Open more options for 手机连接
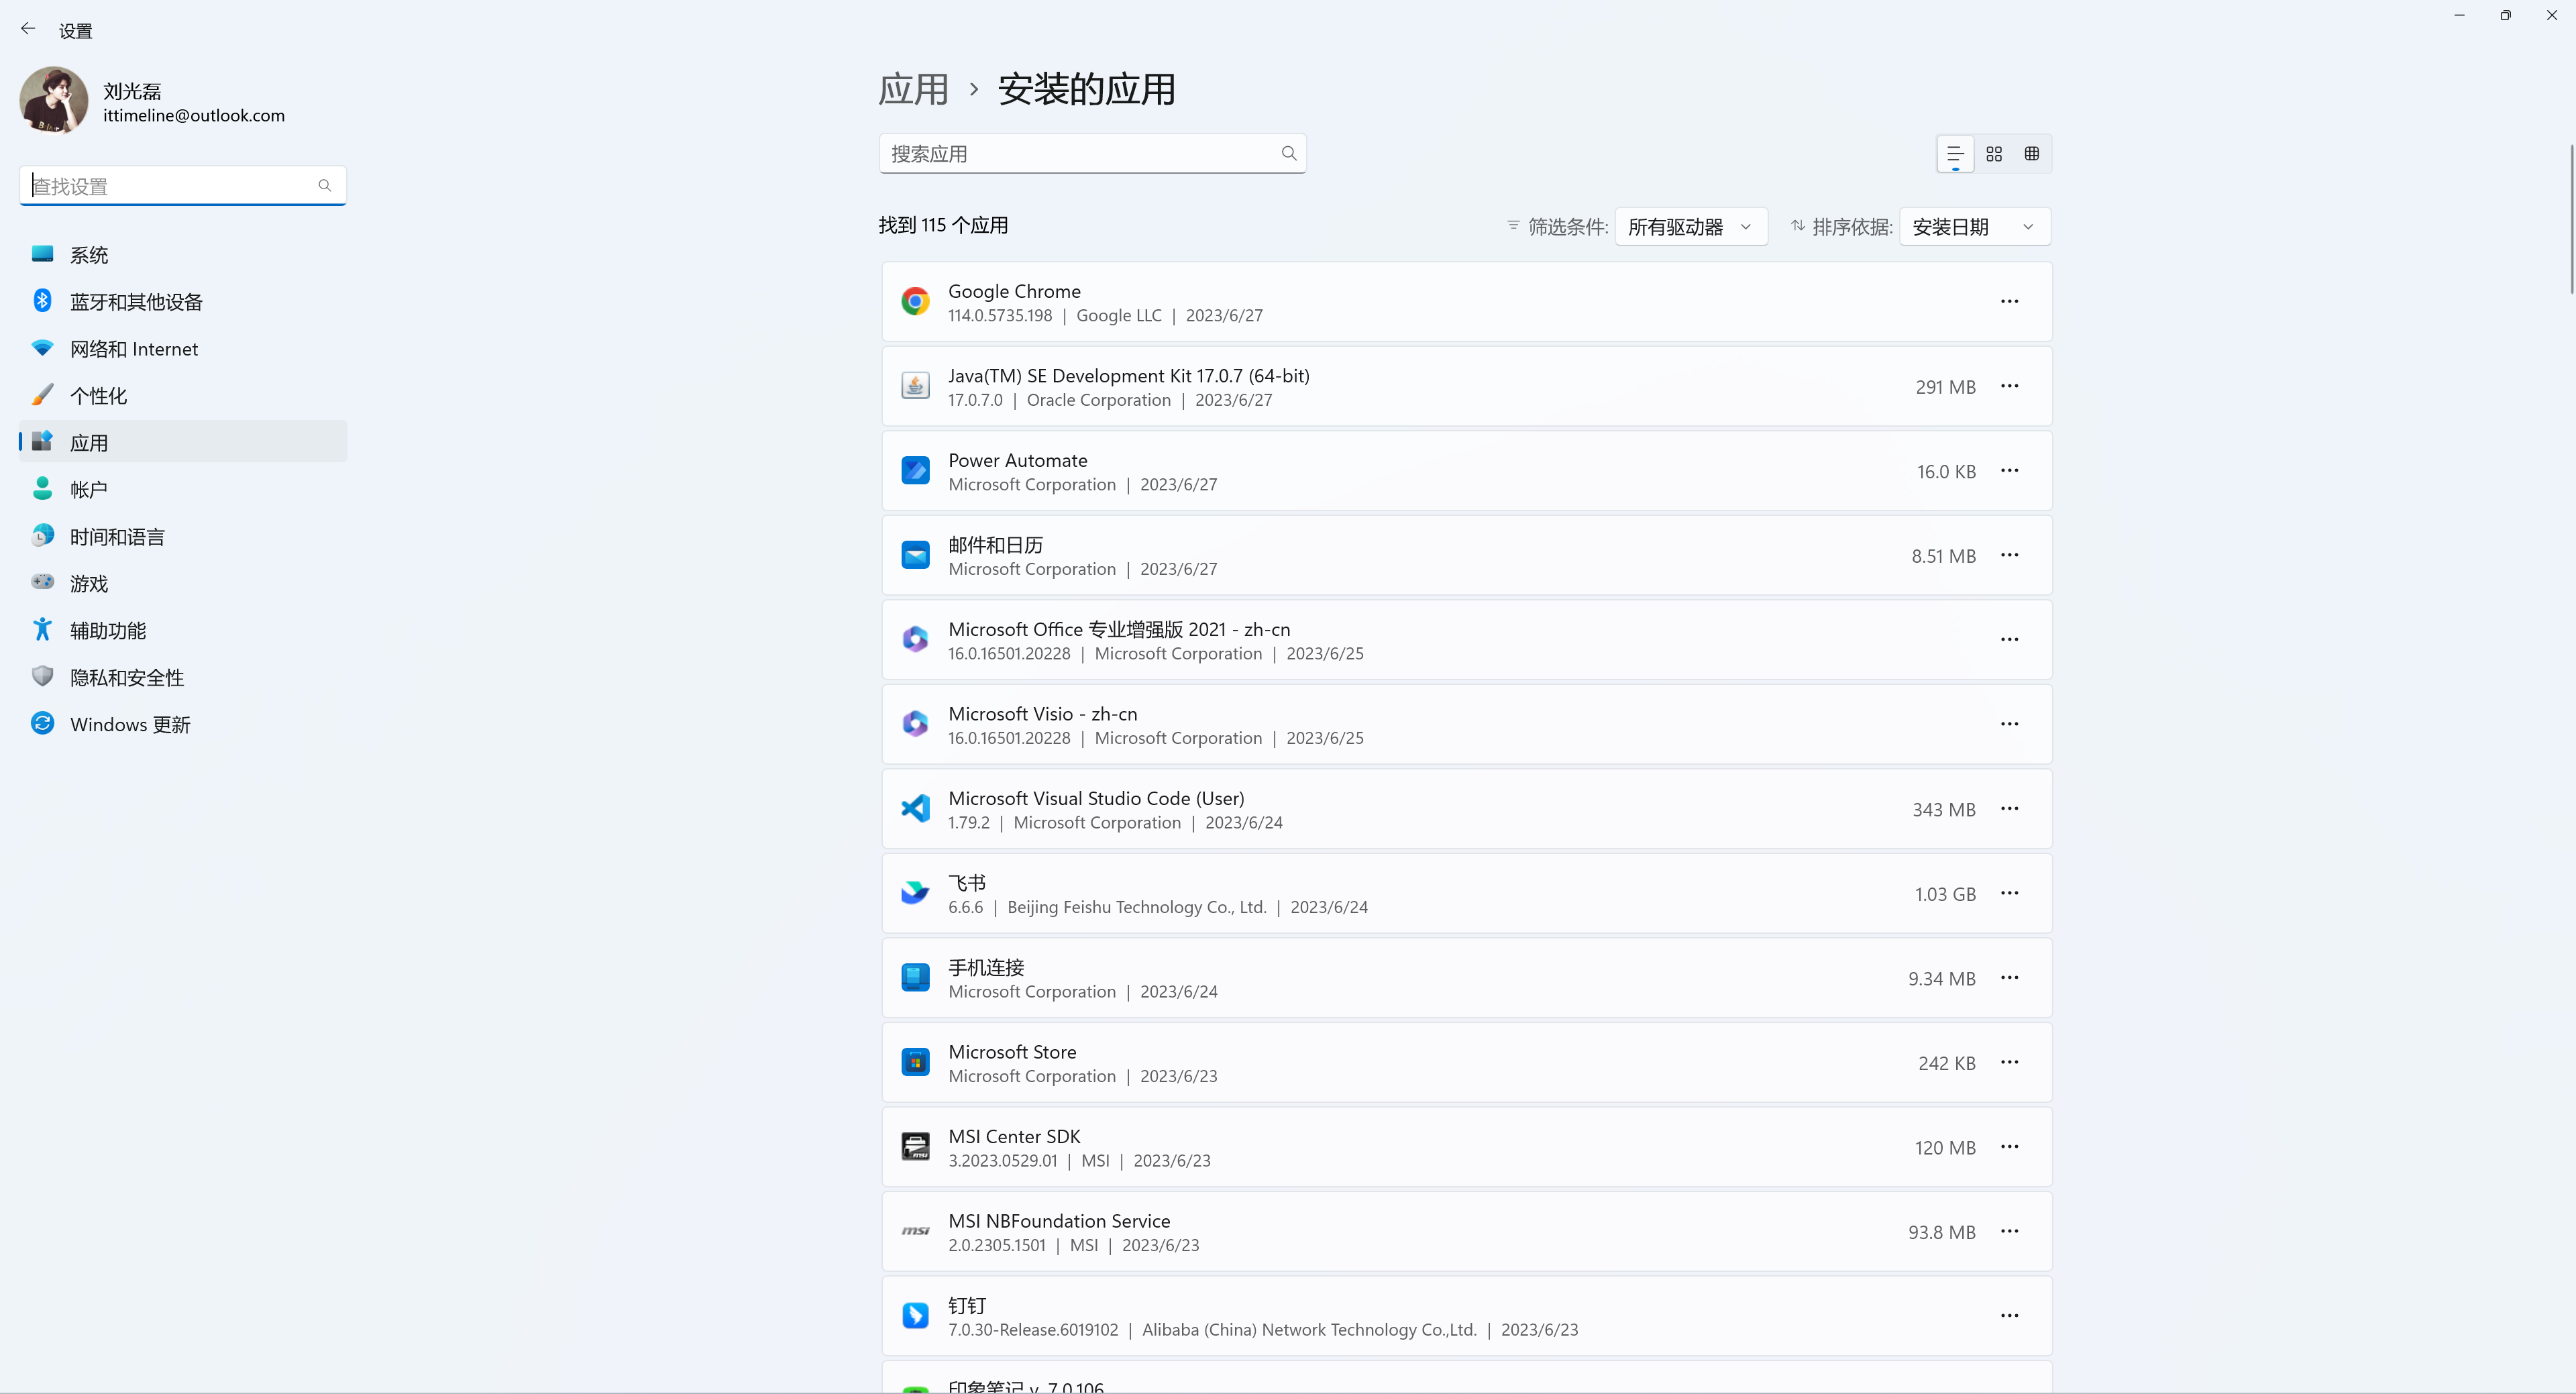The height and width of the screenshot is (1394, 2576). (x=2009, y=977)
